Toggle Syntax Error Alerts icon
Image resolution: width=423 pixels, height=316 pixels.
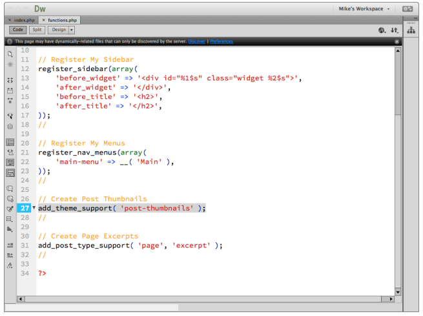(x=10, y=173)
